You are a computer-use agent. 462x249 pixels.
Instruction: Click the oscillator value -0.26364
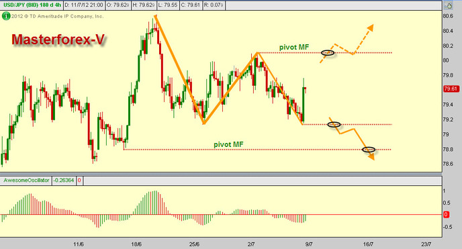64,181
